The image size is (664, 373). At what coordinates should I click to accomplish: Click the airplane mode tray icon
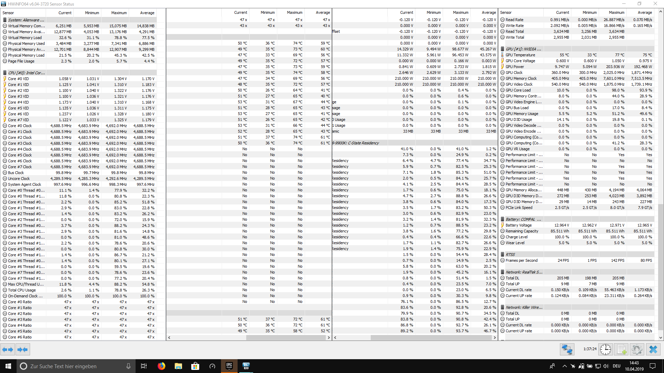tap(573, 366)
